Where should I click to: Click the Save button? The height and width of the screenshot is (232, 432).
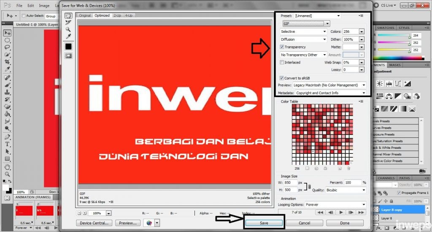coord(264,223)
